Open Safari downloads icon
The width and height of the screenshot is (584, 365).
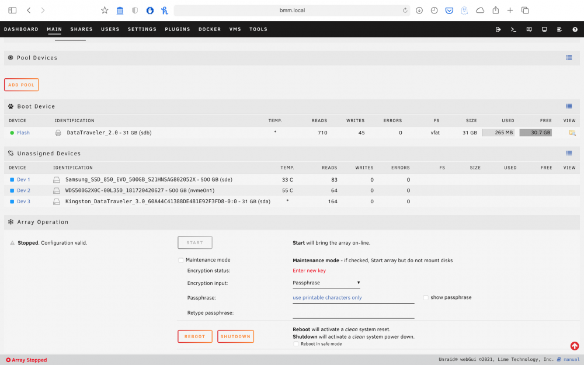[419, 11]
